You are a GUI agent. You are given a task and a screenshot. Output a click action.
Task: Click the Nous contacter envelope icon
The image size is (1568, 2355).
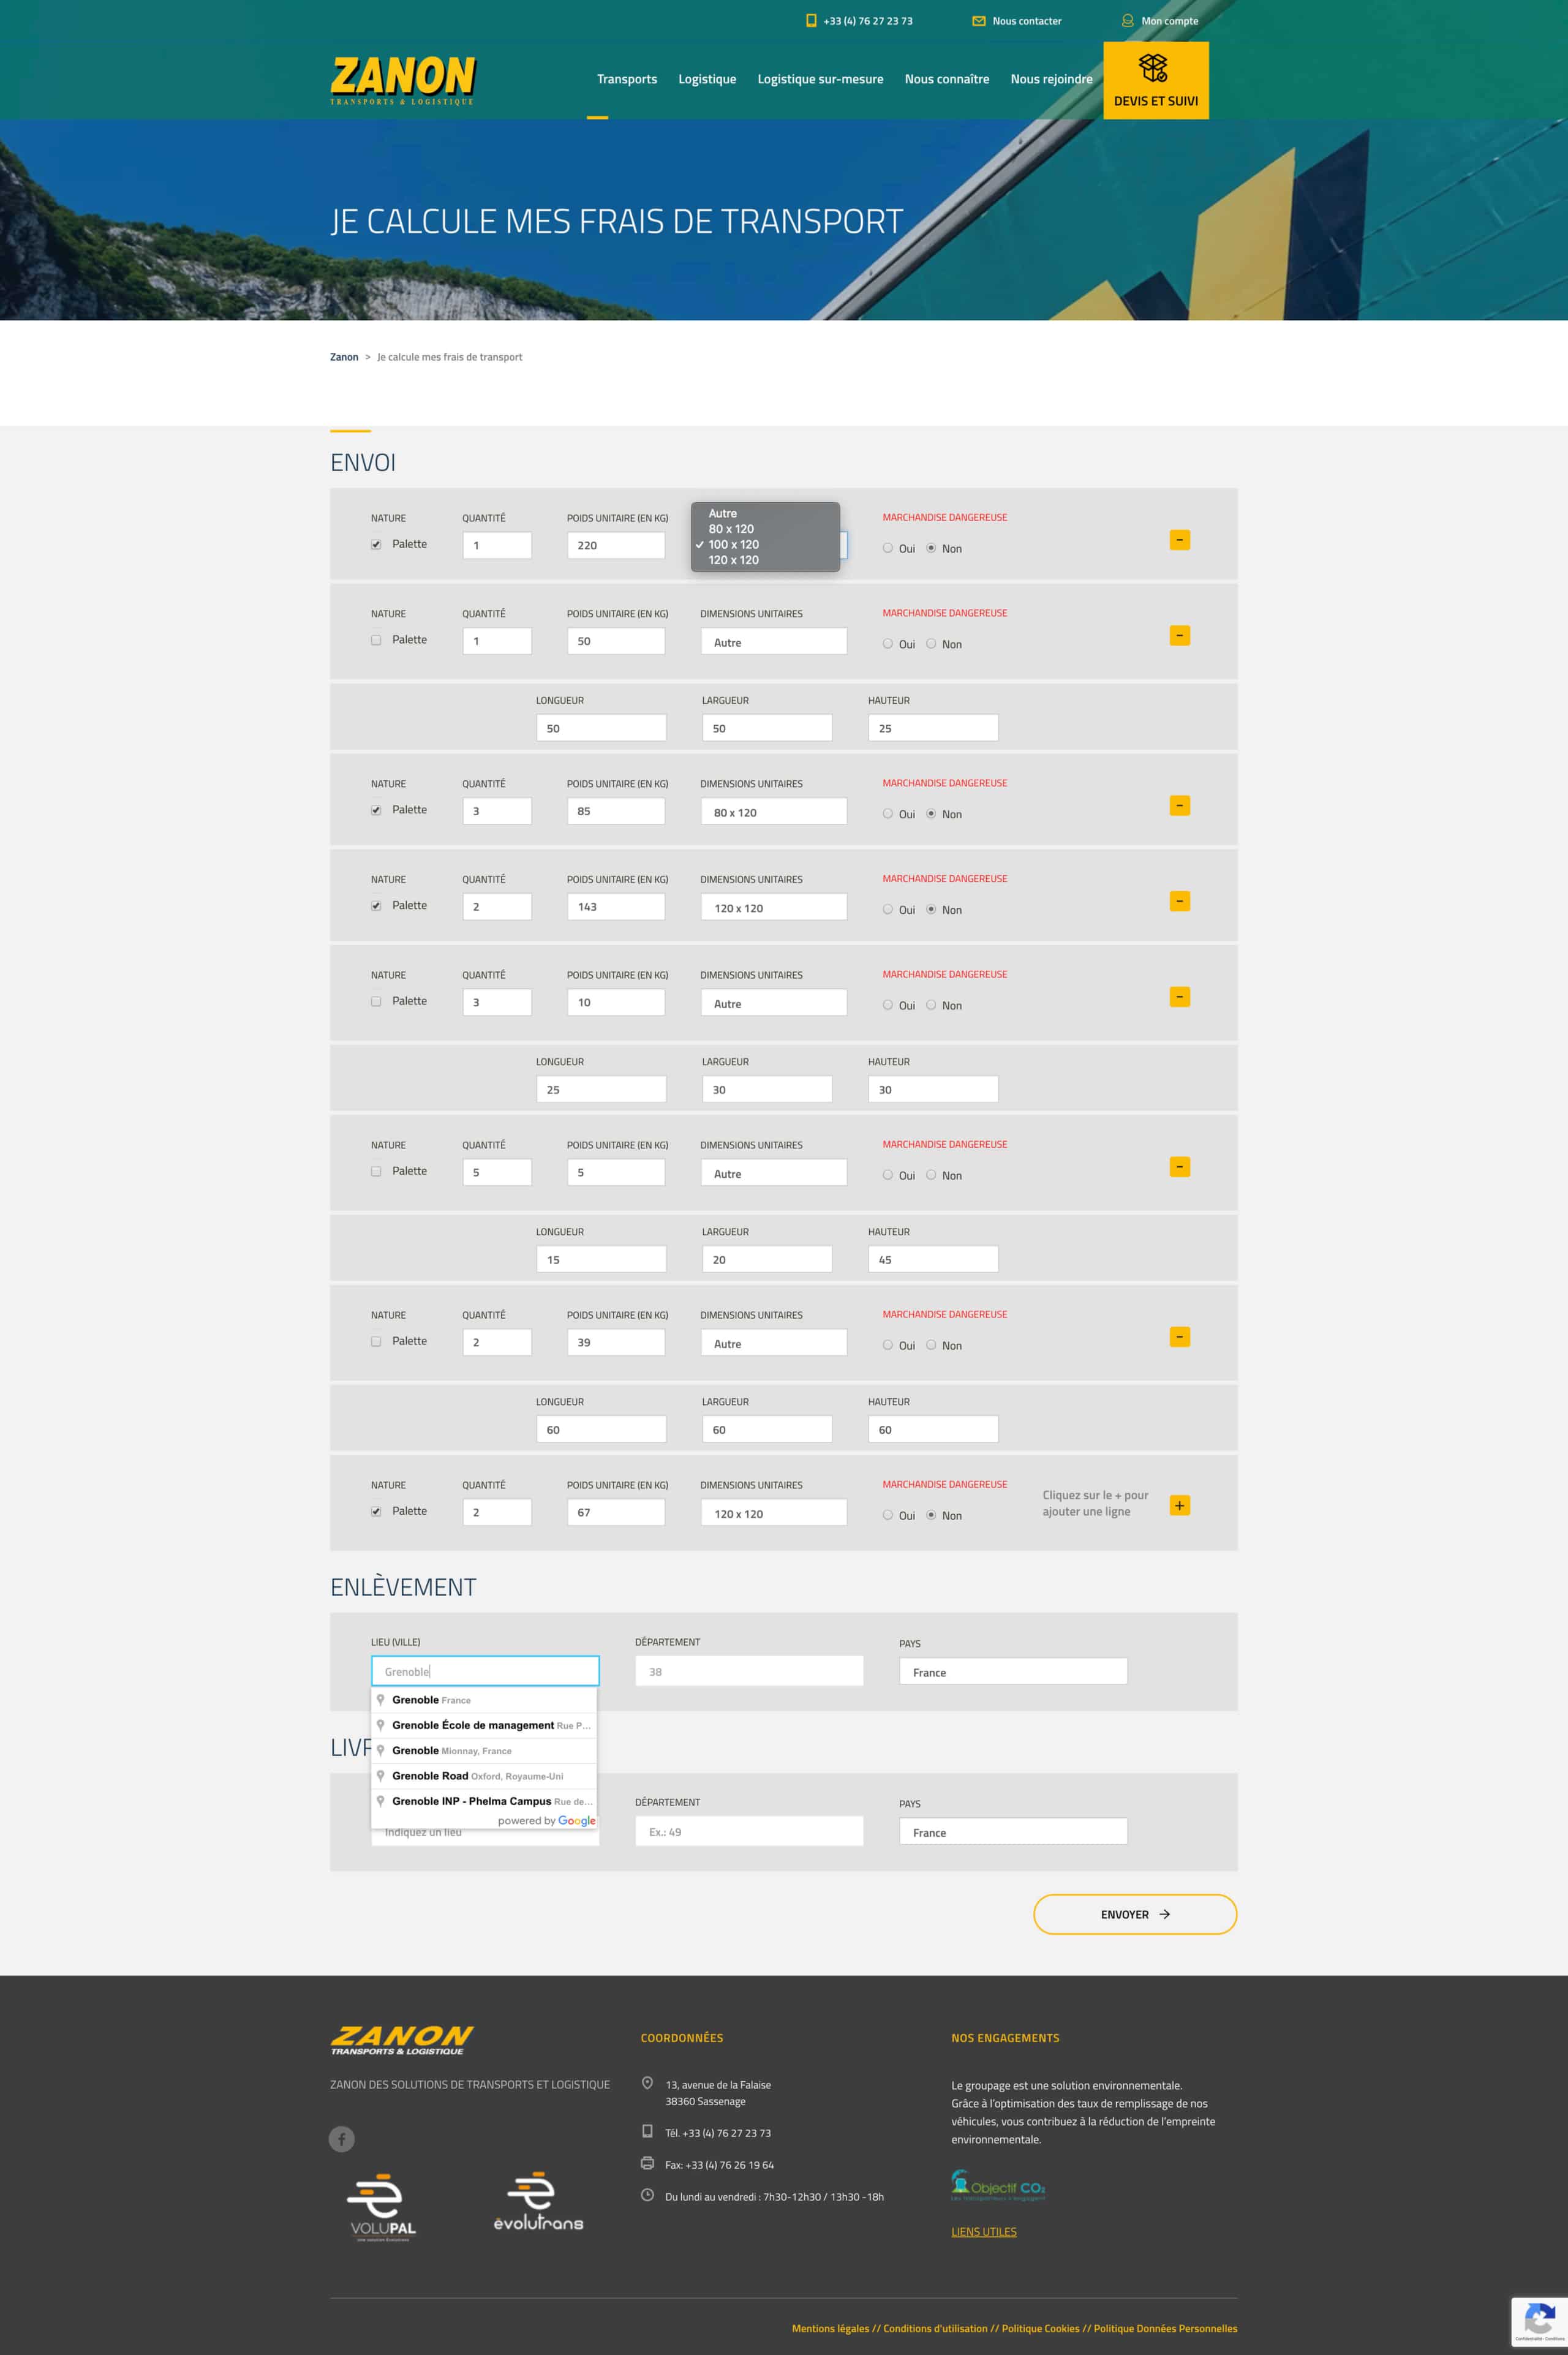pos(978,21)
